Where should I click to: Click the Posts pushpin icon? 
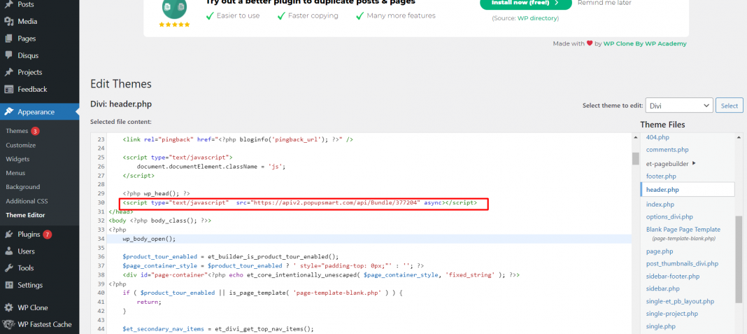coord(8,4)
